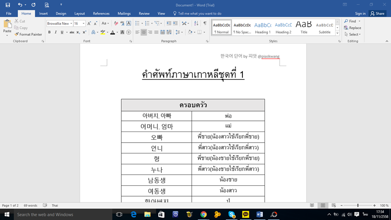The height and width of the screenshot is (220, 391).
Task: Start a numbered list
Action: click(x=147, y=23)
